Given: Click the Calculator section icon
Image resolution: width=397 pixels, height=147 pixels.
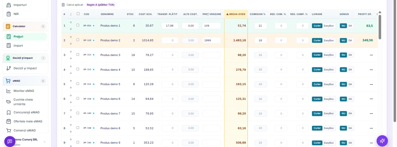Looking at the screenshot, I should 8,26.
